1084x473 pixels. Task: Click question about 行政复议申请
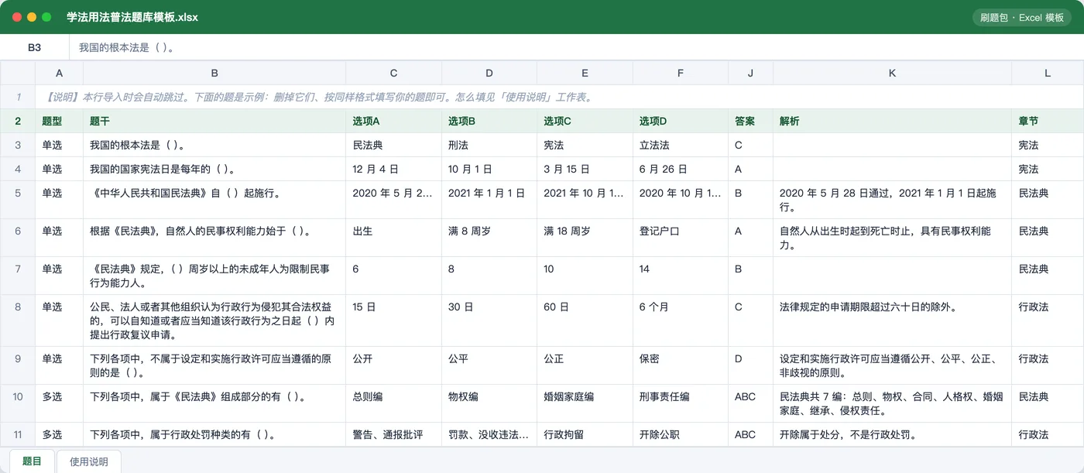(x=214, y=320)
